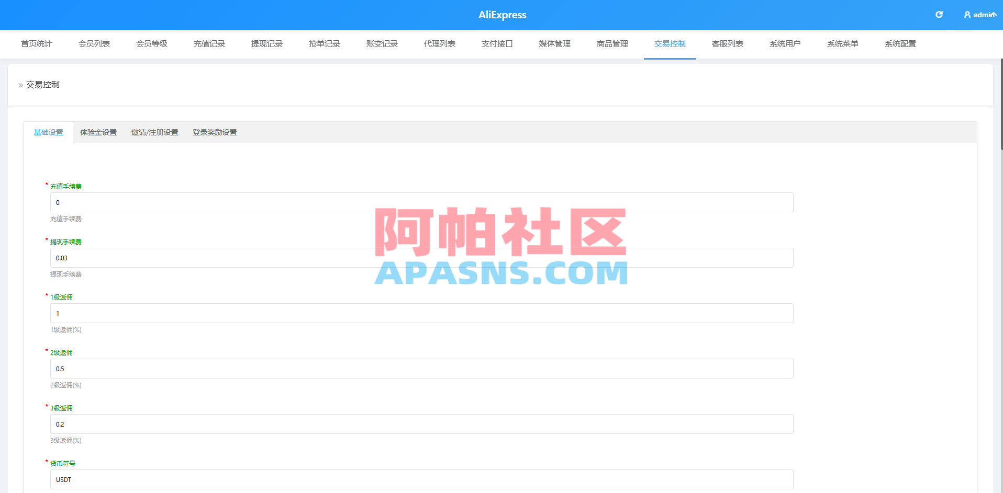The image size is (1003, 493).
Task: Open 代理列表 menu item
Action: point(440,44)
